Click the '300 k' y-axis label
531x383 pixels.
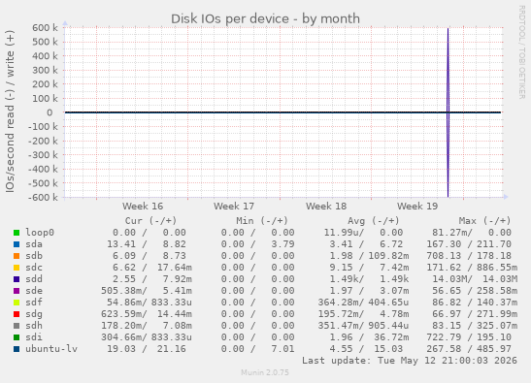pyautogui.click(x=45, y=71)
